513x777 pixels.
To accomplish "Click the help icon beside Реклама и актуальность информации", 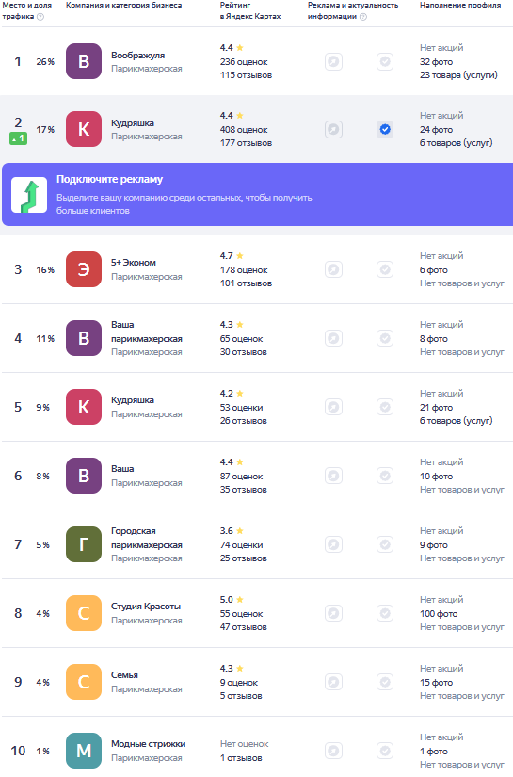I will point(363,17).
